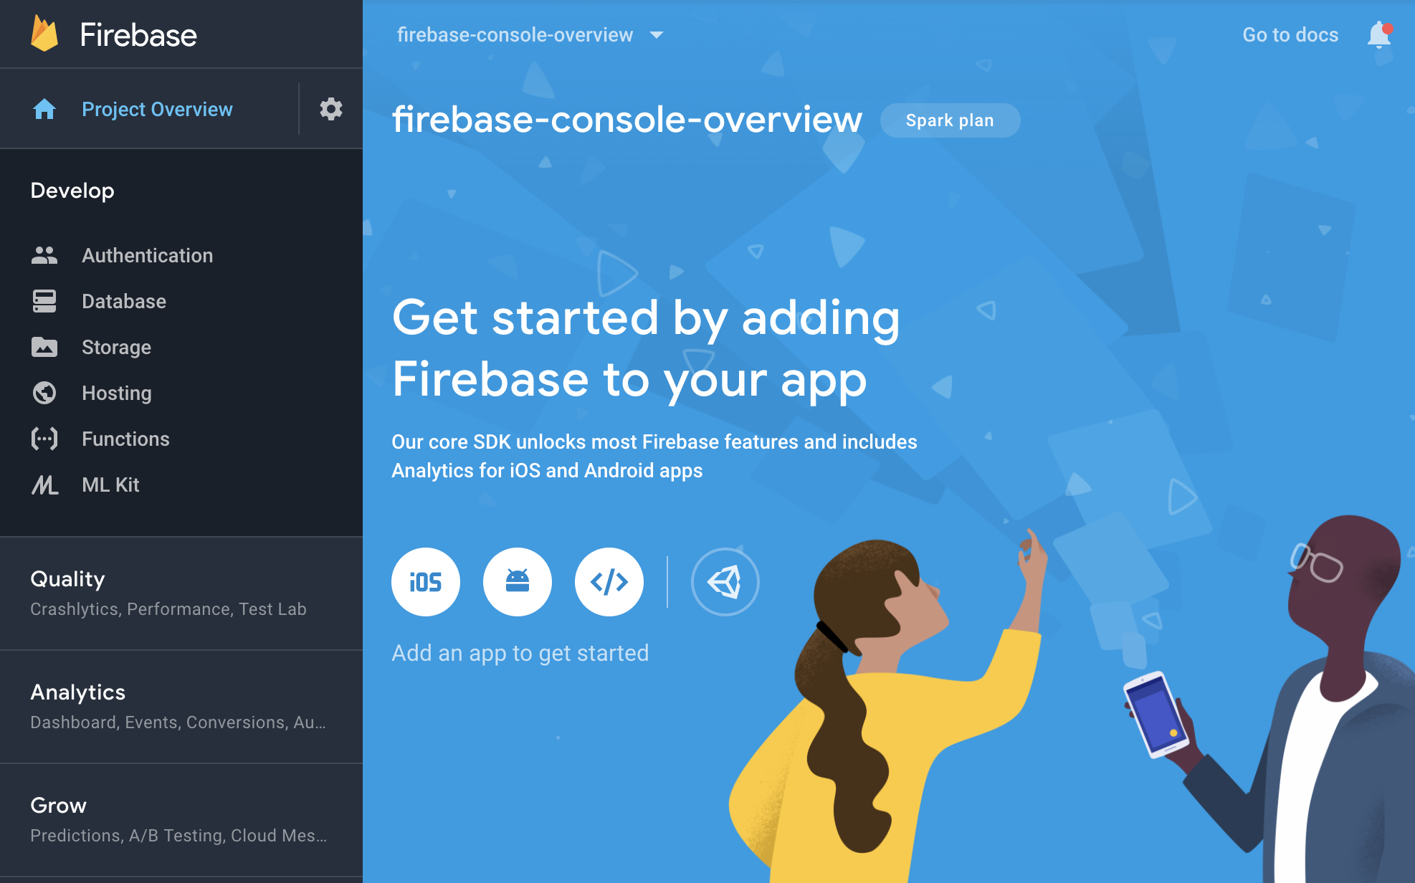Select the Unity platform icon
Screen dimensions: 1415x883
point(728,580)
